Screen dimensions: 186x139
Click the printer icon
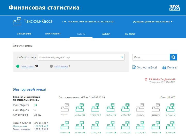click(x=164, y=67)
